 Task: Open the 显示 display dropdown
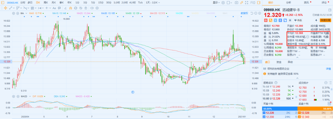216,3
